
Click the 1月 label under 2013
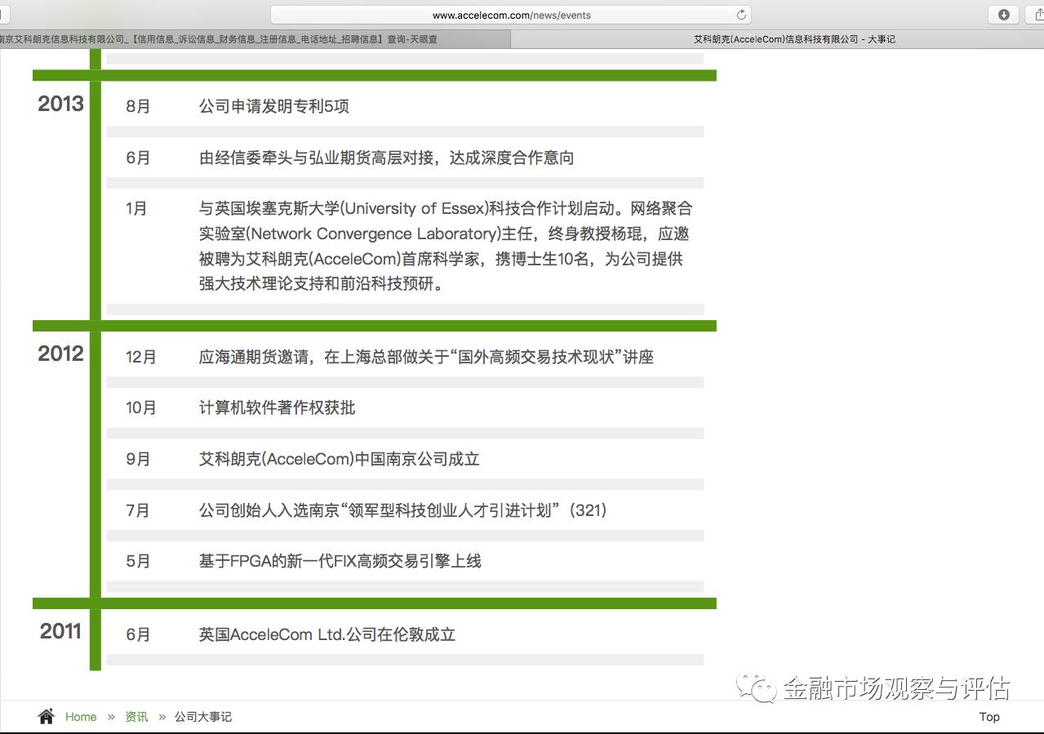tap(136, 209)
